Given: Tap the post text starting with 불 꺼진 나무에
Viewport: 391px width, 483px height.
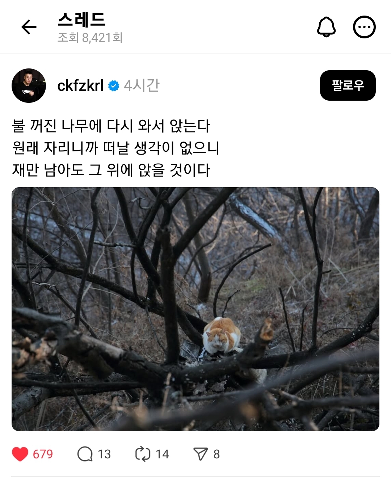Looking at the screenshot, I should pos(116,148).
